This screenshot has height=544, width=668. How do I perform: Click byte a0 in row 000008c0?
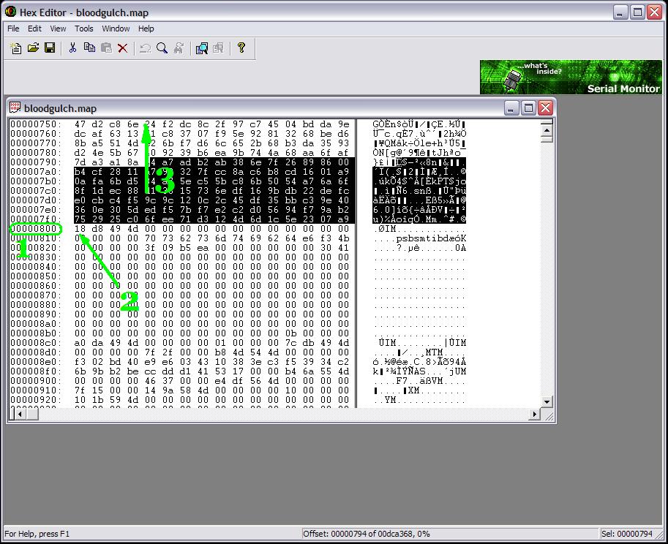[80, 343]
